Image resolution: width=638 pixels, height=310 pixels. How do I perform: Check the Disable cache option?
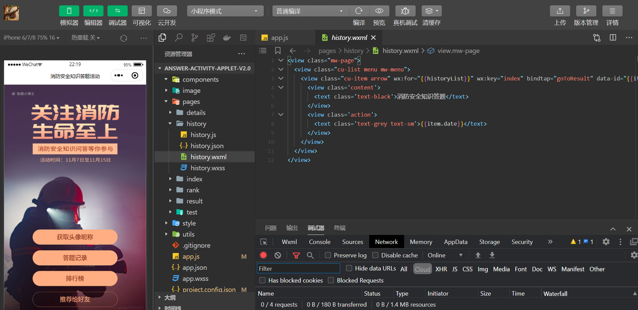pos(375,255)
